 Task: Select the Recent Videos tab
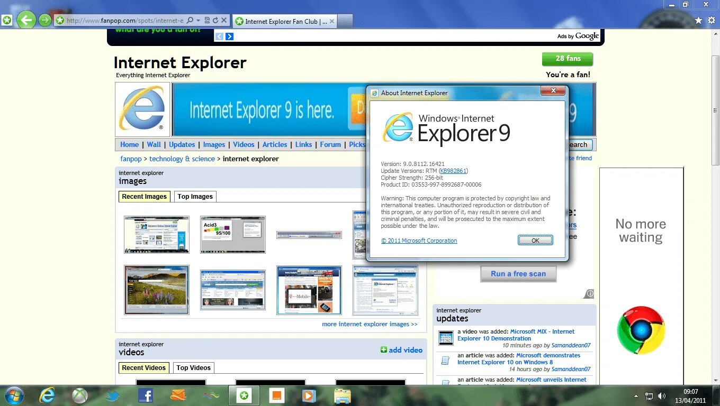click(144, 367)
